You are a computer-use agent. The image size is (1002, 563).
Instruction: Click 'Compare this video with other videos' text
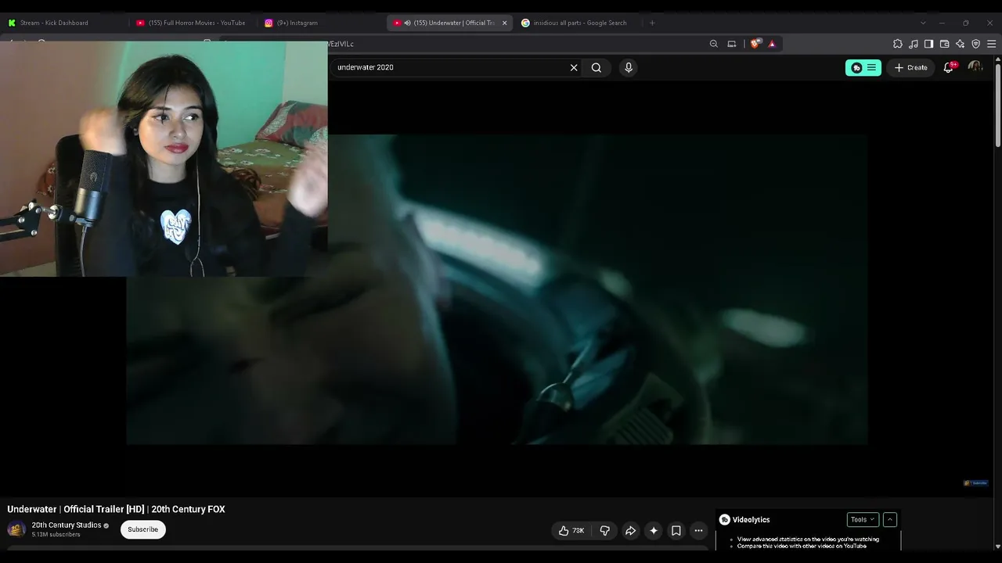[802, 546]
